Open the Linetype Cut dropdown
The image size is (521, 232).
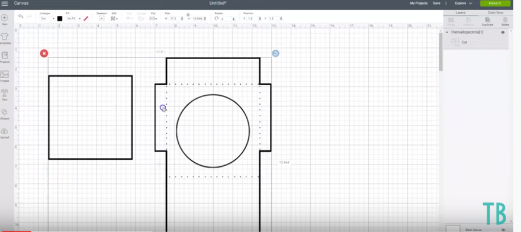point(47,18)
